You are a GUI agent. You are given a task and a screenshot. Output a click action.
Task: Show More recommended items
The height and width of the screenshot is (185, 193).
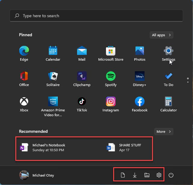click(x=163, y=132)
